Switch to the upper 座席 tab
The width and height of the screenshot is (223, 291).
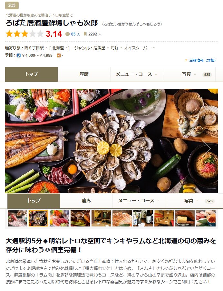[84, 75]
